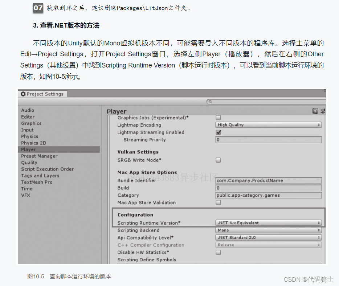This screenshot has width=339, height=286.
Task: Select Graphics in settings list
Action: (x=31, y=123)
